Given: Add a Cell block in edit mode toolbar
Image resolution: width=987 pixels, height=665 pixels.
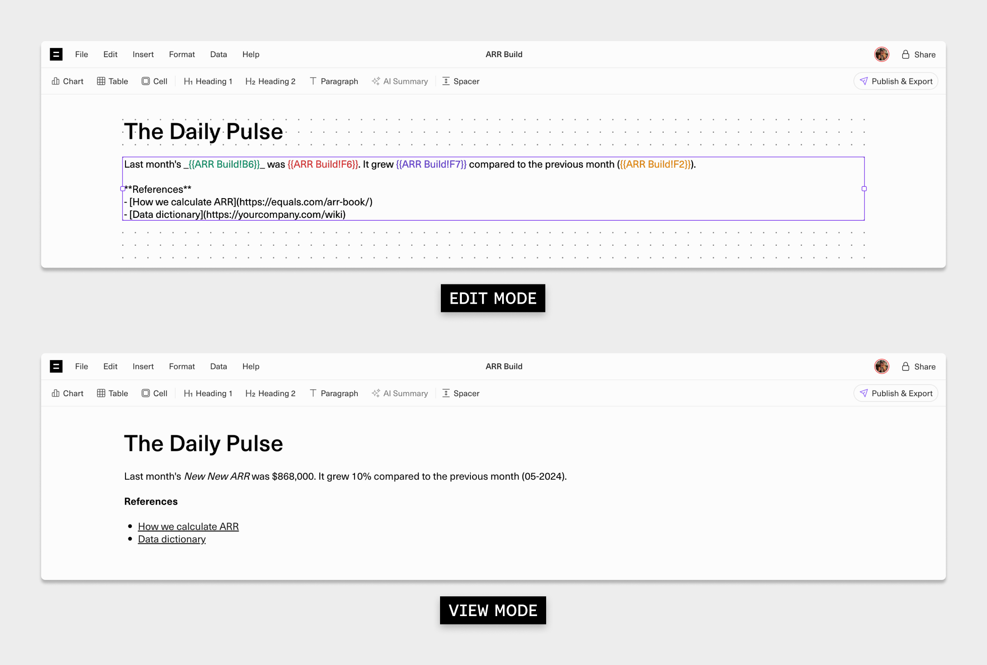Looking at the screenshot, I should coord(155,81).
